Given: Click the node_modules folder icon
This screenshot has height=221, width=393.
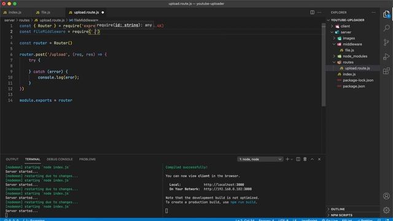Looking at the screenshot, I should tap(340, 56).
